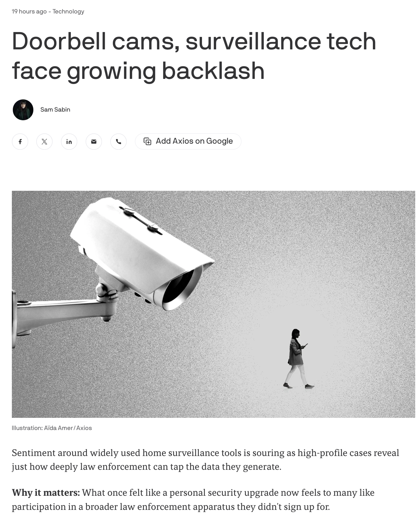The image size is (420, 515).
Task: Share the article on LinkedIn
Action: coord(69,141)
